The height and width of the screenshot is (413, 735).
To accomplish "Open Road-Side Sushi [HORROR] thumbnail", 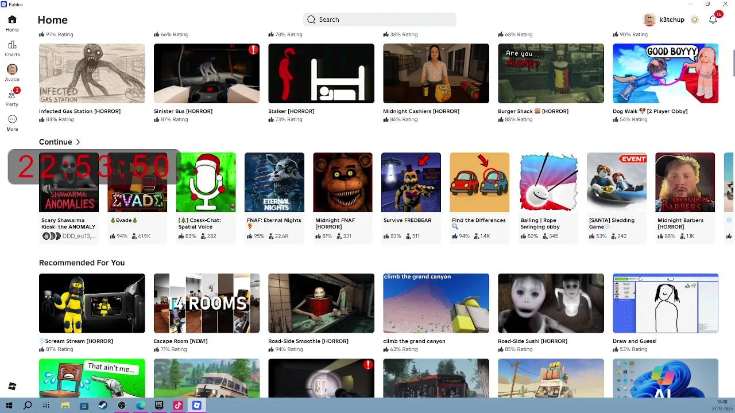I will (x=551, y=303).
